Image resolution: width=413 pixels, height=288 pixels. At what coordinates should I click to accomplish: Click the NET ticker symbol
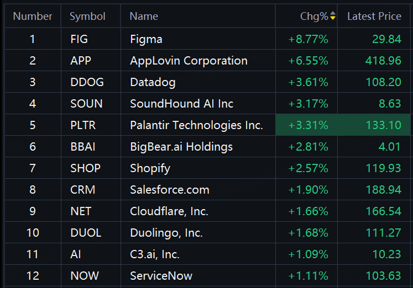click(x=81, y=211)
